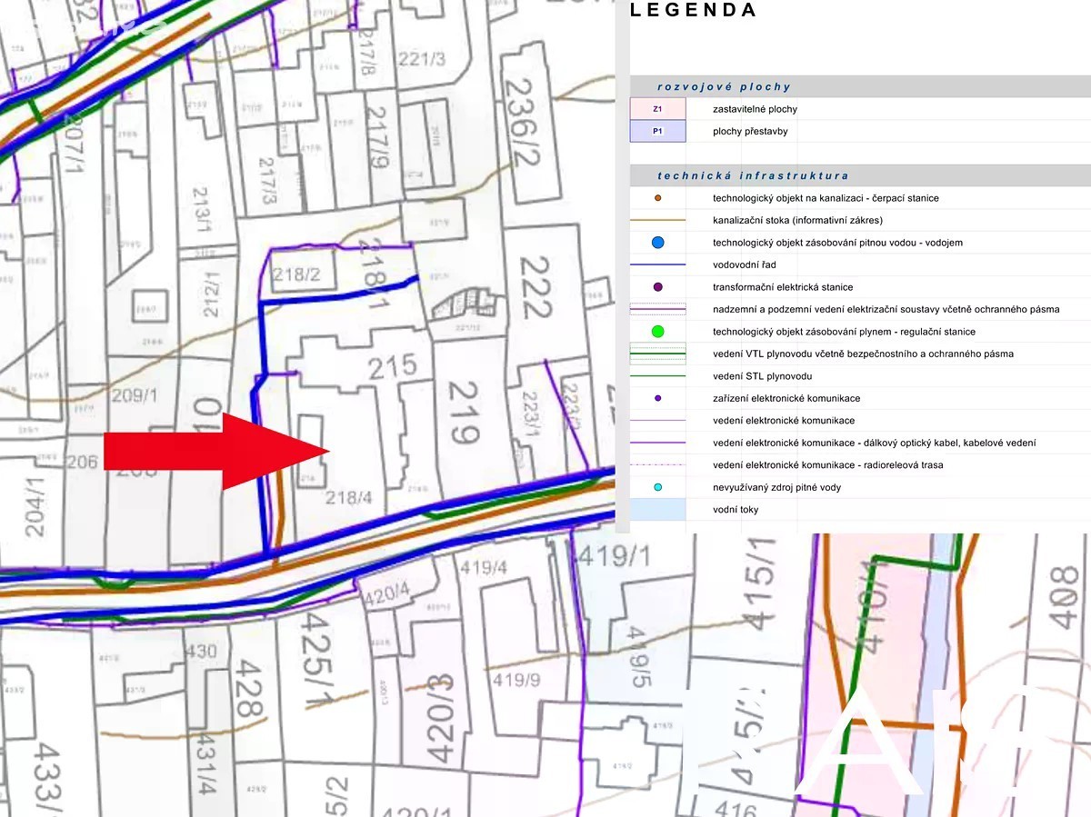Viewport: 1091px width, 817px height.
Task: Select the cyan nevyužívaný zdroj pitné vody symbol
Action: tap(657, 488)
